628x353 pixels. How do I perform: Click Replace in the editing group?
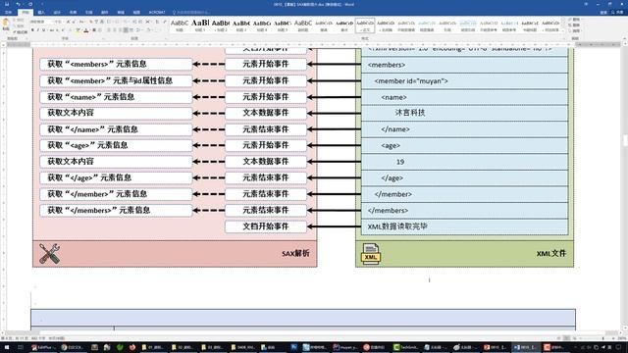click(x=575, y=25)
